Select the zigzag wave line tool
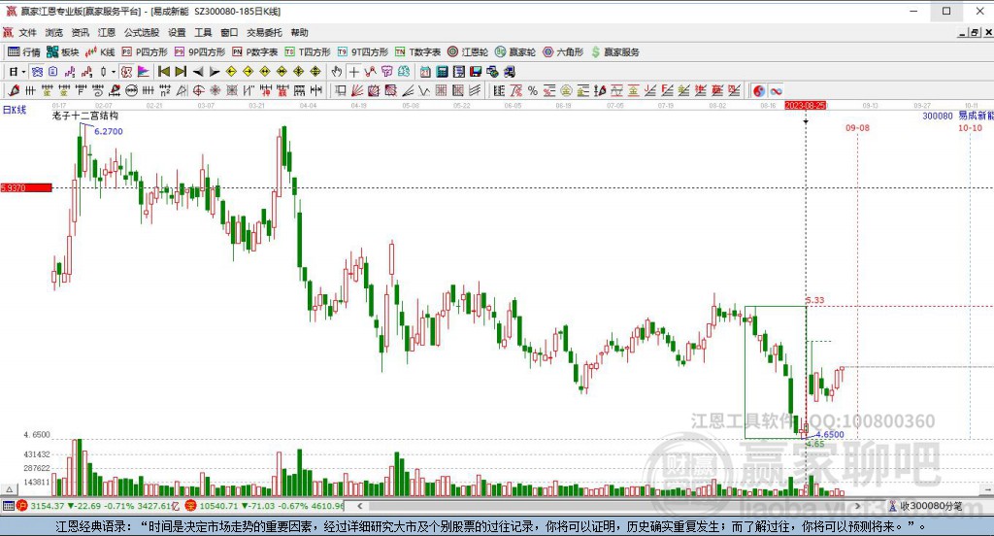 pos(423,90)
